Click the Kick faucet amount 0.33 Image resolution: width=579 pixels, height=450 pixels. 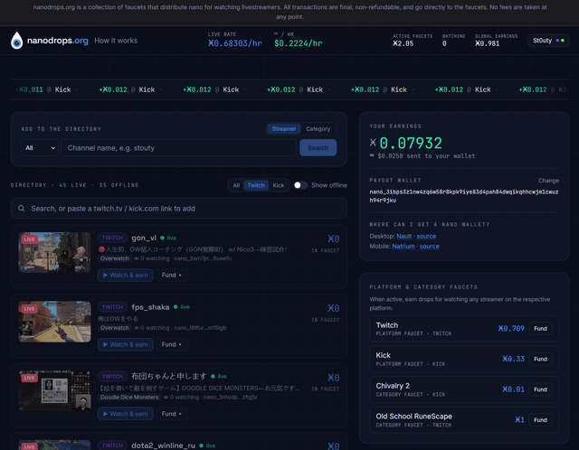pos(513,359)
